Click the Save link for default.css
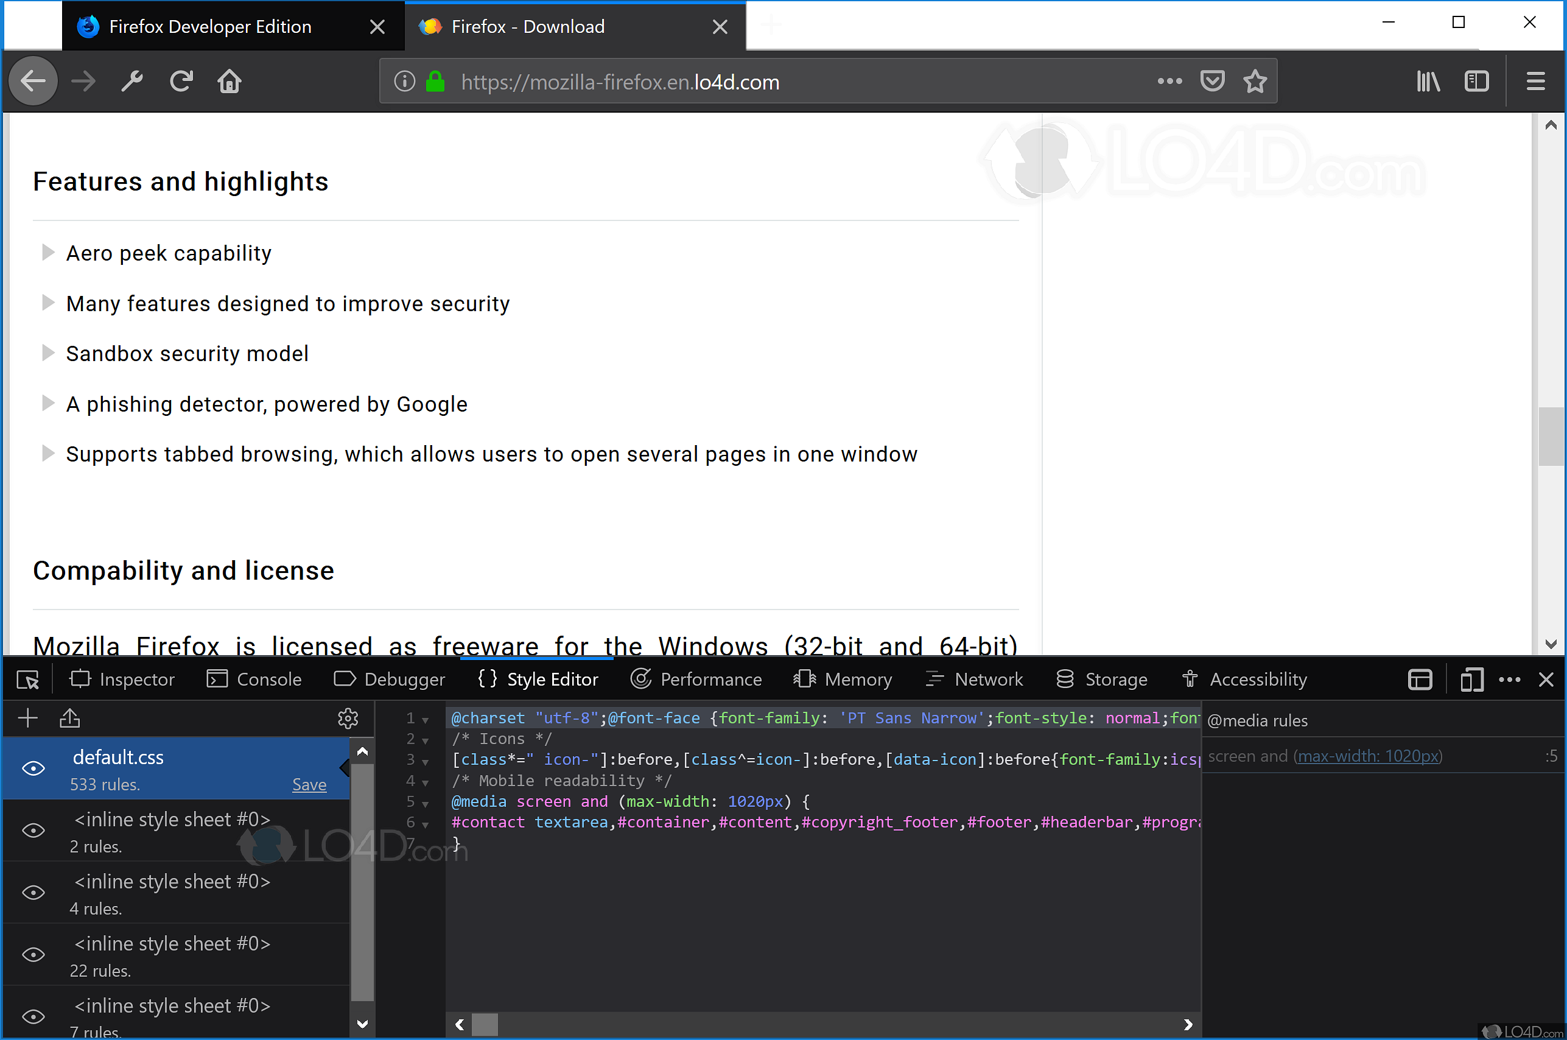Image resolution: width=1567 pixels, height=1040 pixels. click(309, 785)
